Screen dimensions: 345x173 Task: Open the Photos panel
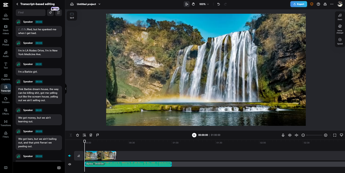pos(6,43)
